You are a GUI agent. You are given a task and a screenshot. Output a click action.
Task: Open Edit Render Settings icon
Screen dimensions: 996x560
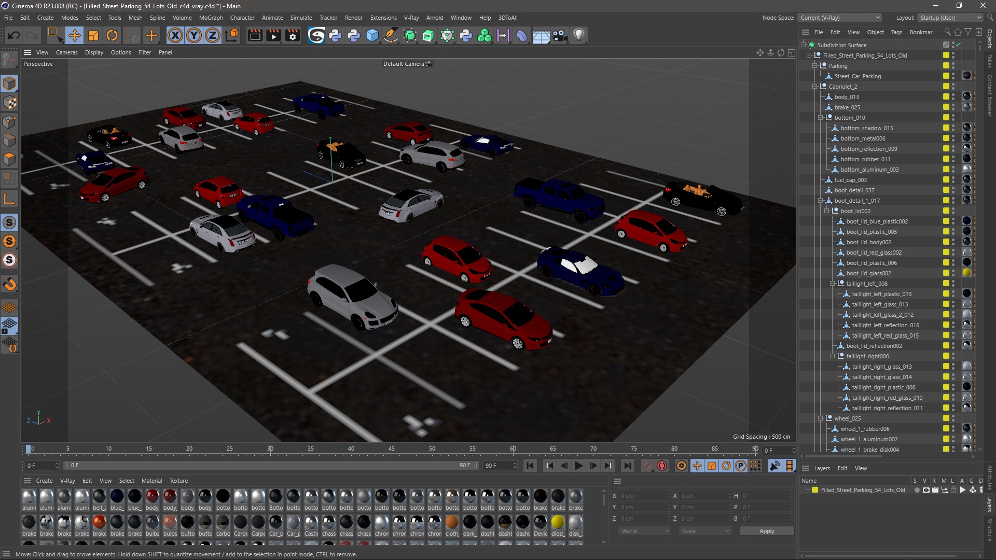293,35
